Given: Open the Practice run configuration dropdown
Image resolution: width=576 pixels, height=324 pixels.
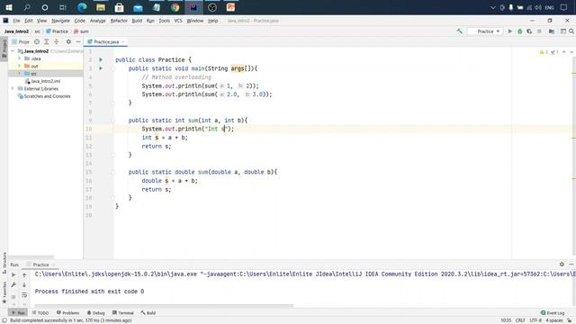Looking at the screenshot, I should 485,31.
